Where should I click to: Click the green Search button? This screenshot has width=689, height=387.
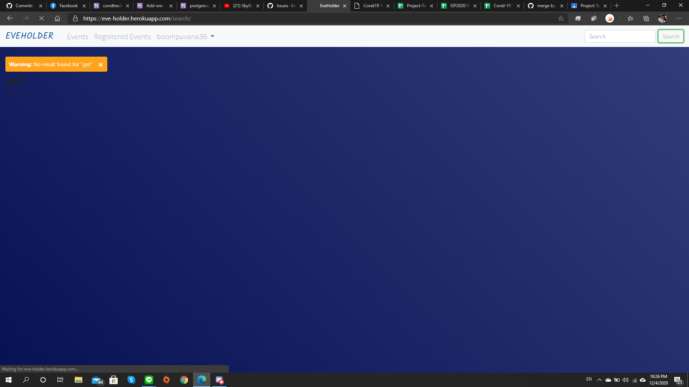pyautogui.click(x=670, y=36)
